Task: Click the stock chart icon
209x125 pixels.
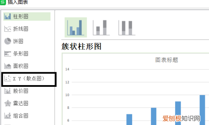Action: (x=7, y=91)
